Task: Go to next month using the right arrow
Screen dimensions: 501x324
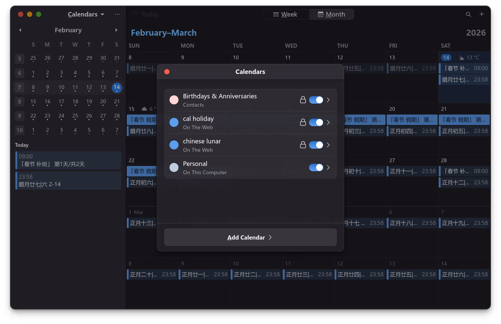Action: tap(116, 30)
